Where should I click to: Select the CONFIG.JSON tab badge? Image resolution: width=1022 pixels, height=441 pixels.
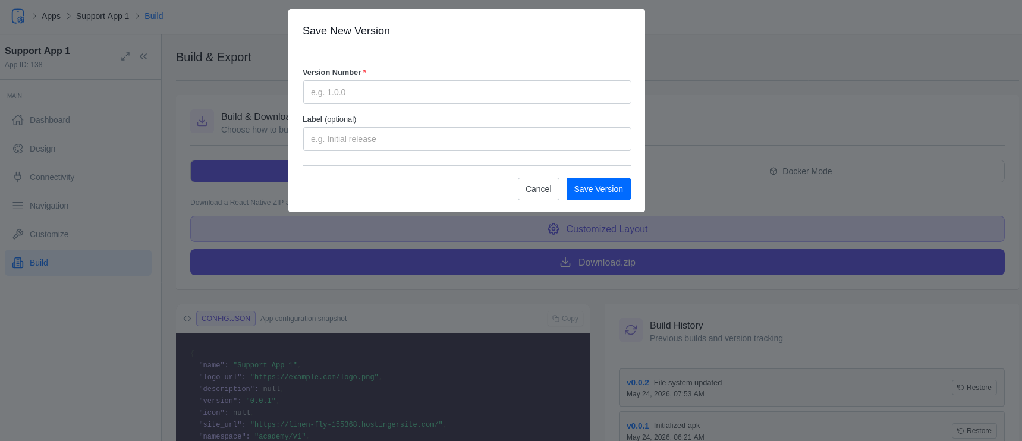(x=226, y=319)
